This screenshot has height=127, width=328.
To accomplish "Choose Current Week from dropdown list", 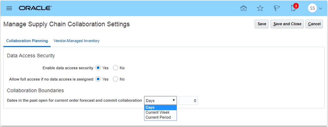I will (157, 112).
